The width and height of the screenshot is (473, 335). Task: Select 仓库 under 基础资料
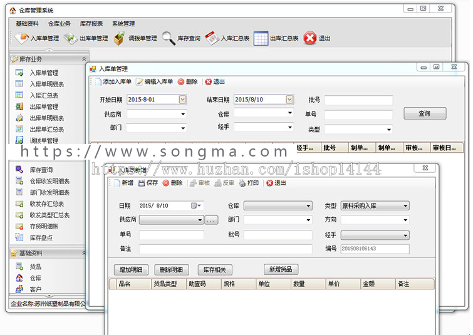tap(35, 278)
